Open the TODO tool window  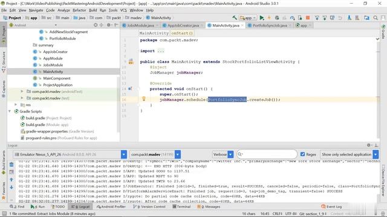[x=58, y=207]
